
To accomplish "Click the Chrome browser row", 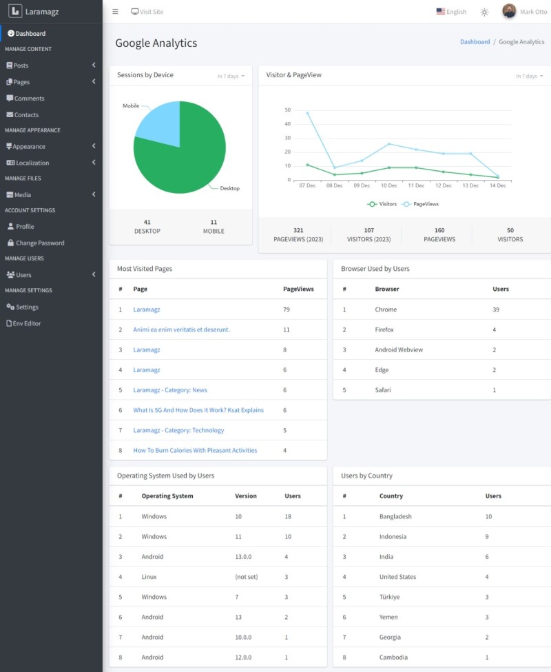I will point(441,309).
